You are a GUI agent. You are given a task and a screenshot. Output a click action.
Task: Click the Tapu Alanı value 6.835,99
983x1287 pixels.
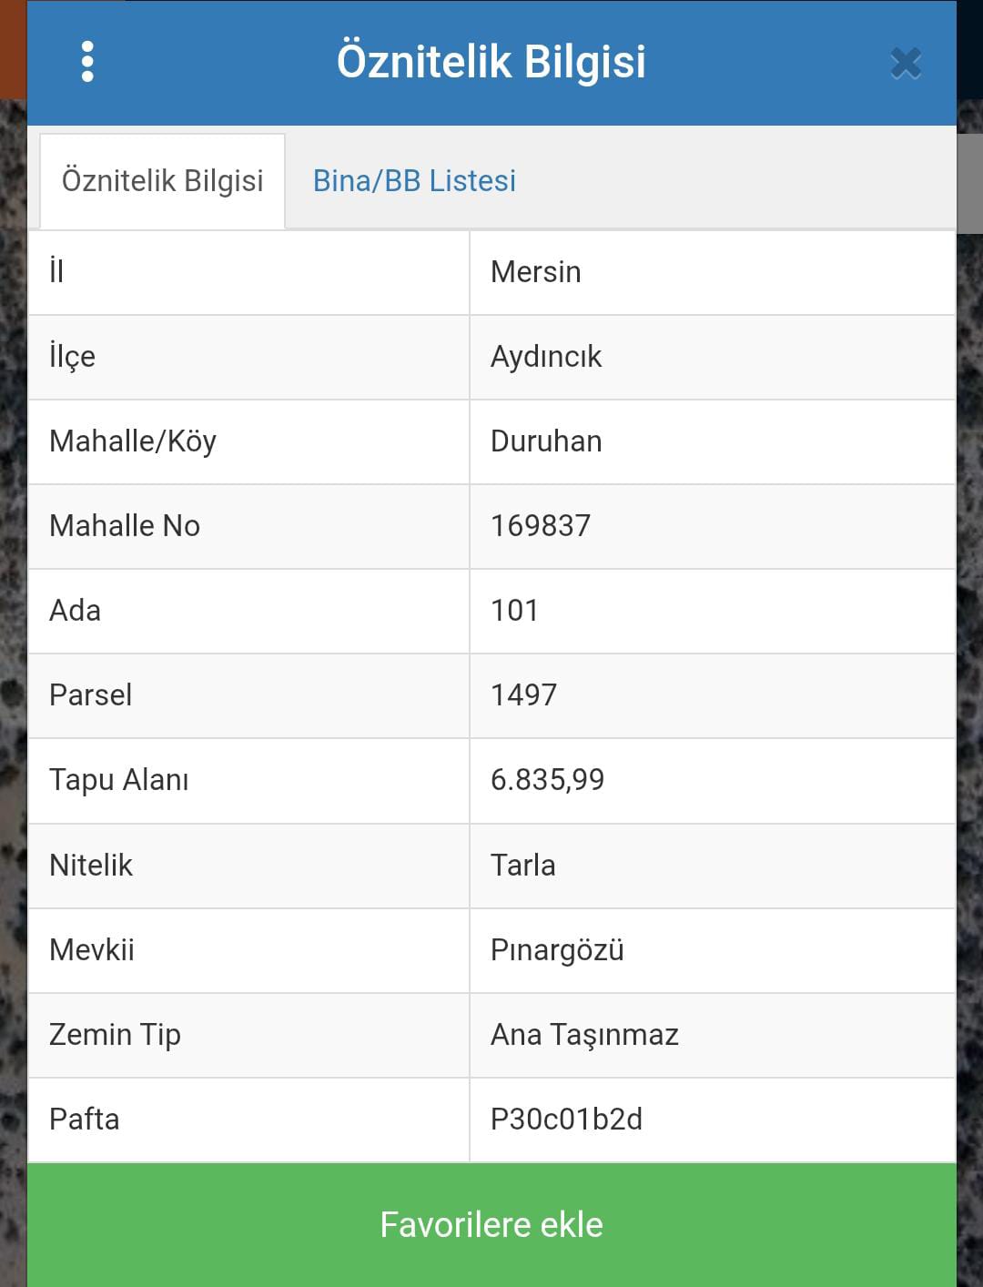[x=547, y=780]
